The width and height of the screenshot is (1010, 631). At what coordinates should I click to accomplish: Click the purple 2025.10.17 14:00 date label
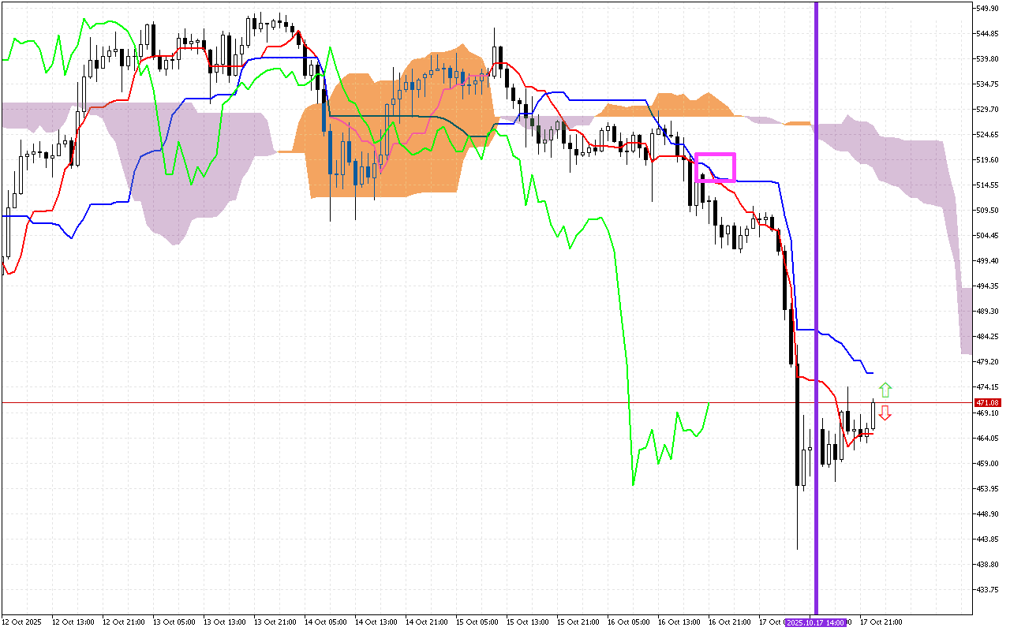tap(817, 622)
